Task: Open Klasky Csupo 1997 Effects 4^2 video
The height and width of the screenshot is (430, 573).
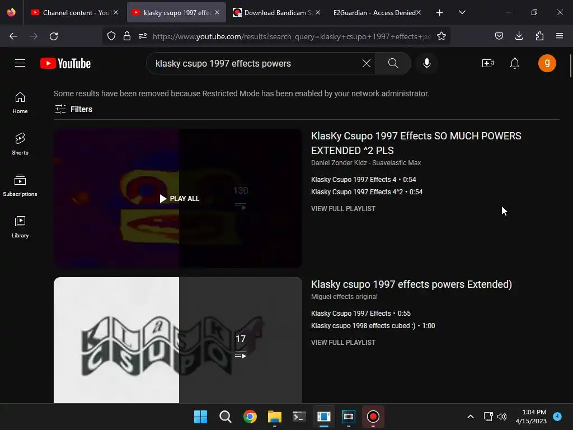Action: click(x=367, y=192)
